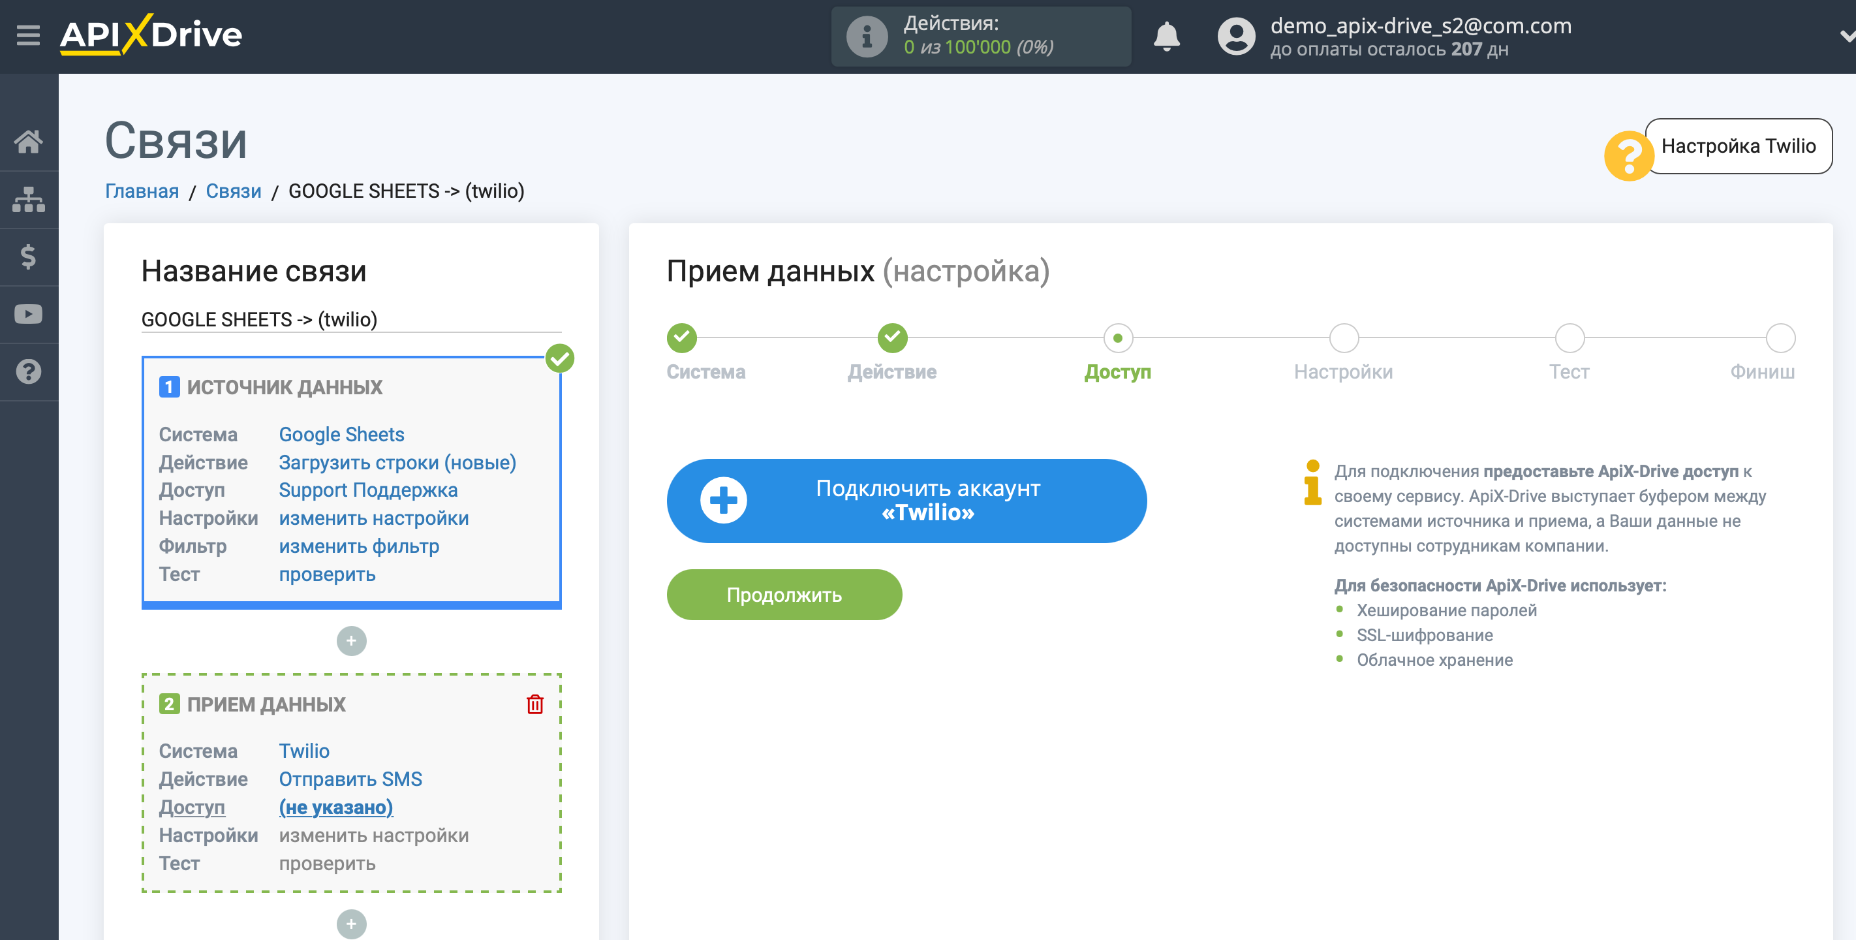
Task: Click Главная breadcrumb navigation link
Action: tap(139, 189)
